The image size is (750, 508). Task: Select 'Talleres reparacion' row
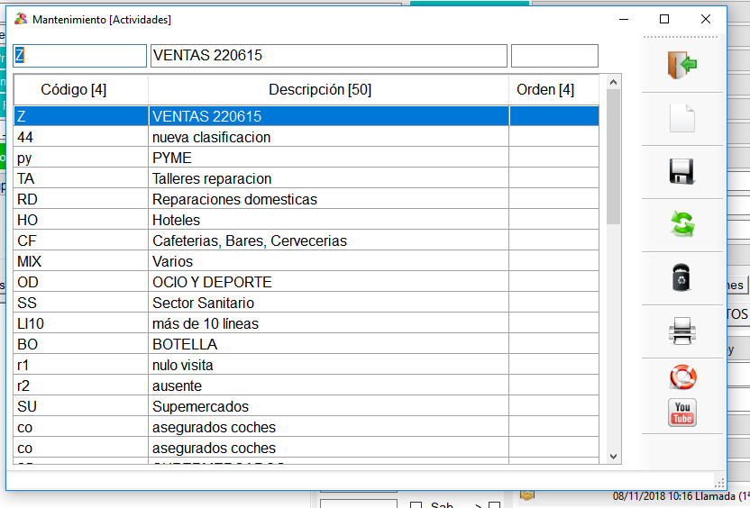(x=306, y=178)
